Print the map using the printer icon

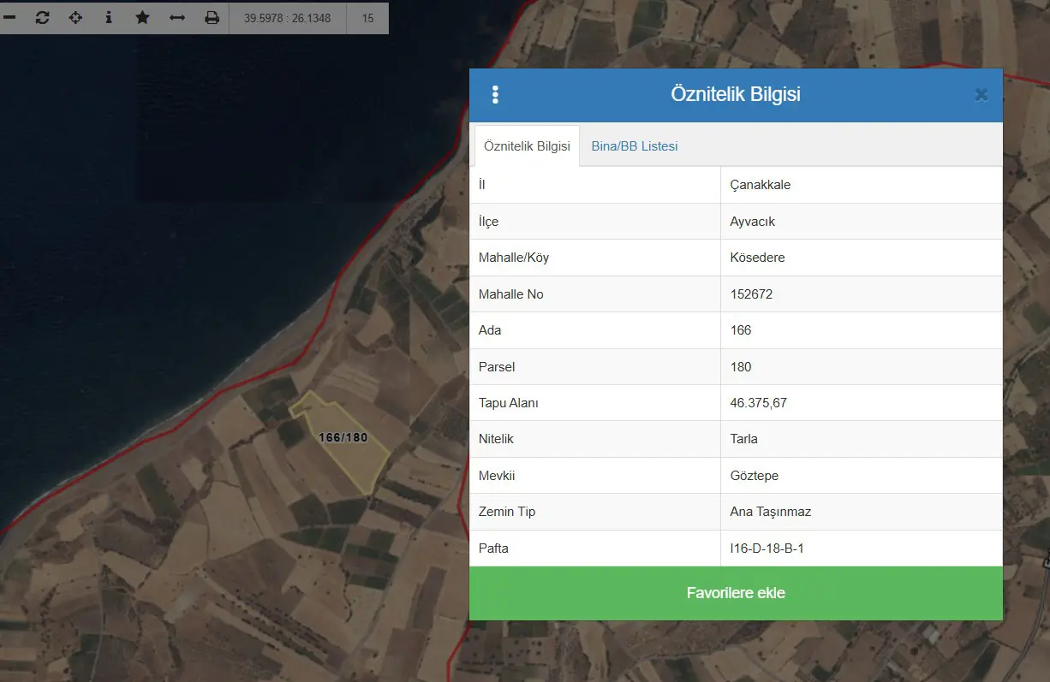pyautogui.click(x=212, y=18)
